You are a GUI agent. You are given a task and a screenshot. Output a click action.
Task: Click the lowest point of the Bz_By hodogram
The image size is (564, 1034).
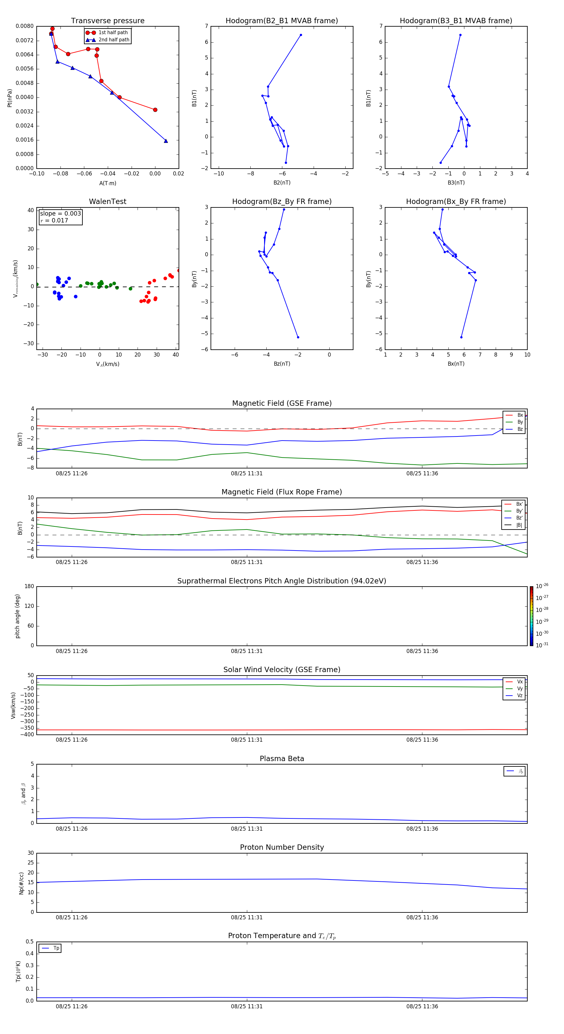click(x=298, y=337)
